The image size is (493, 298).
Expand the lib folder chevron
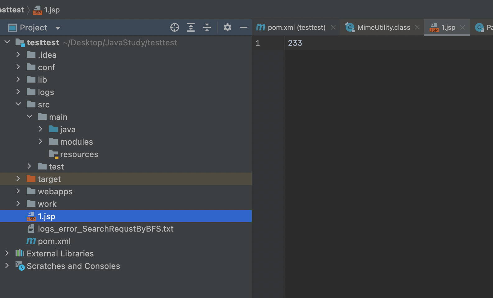18,79
